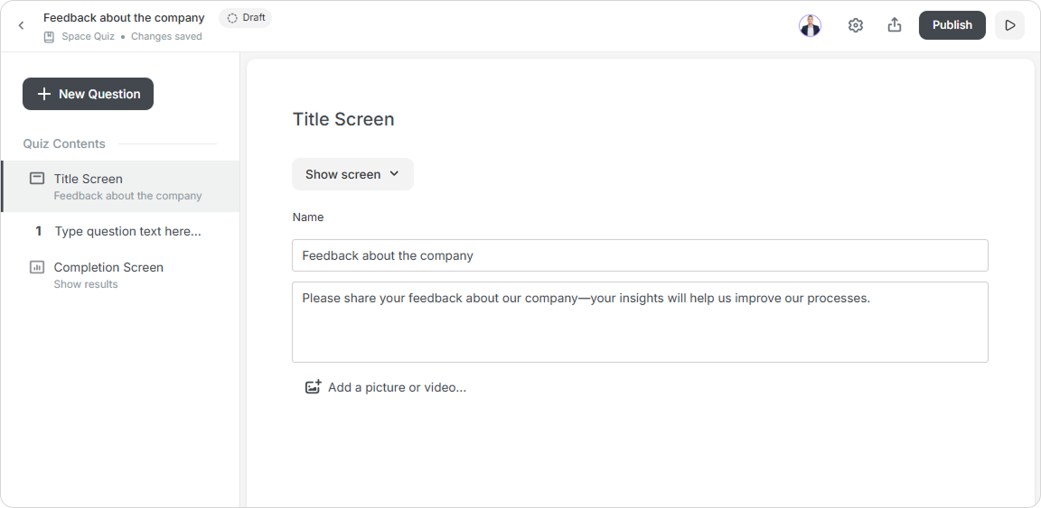This screenshot has width=1041, height=508.
Task: Click the Draft status badge
Action: click(x=246, y=18)
